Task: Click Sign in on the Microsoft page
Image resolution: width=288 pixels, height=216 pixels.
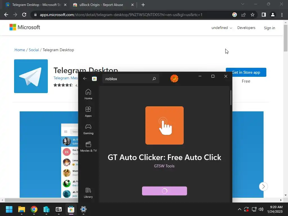Action: coord(269,28)
